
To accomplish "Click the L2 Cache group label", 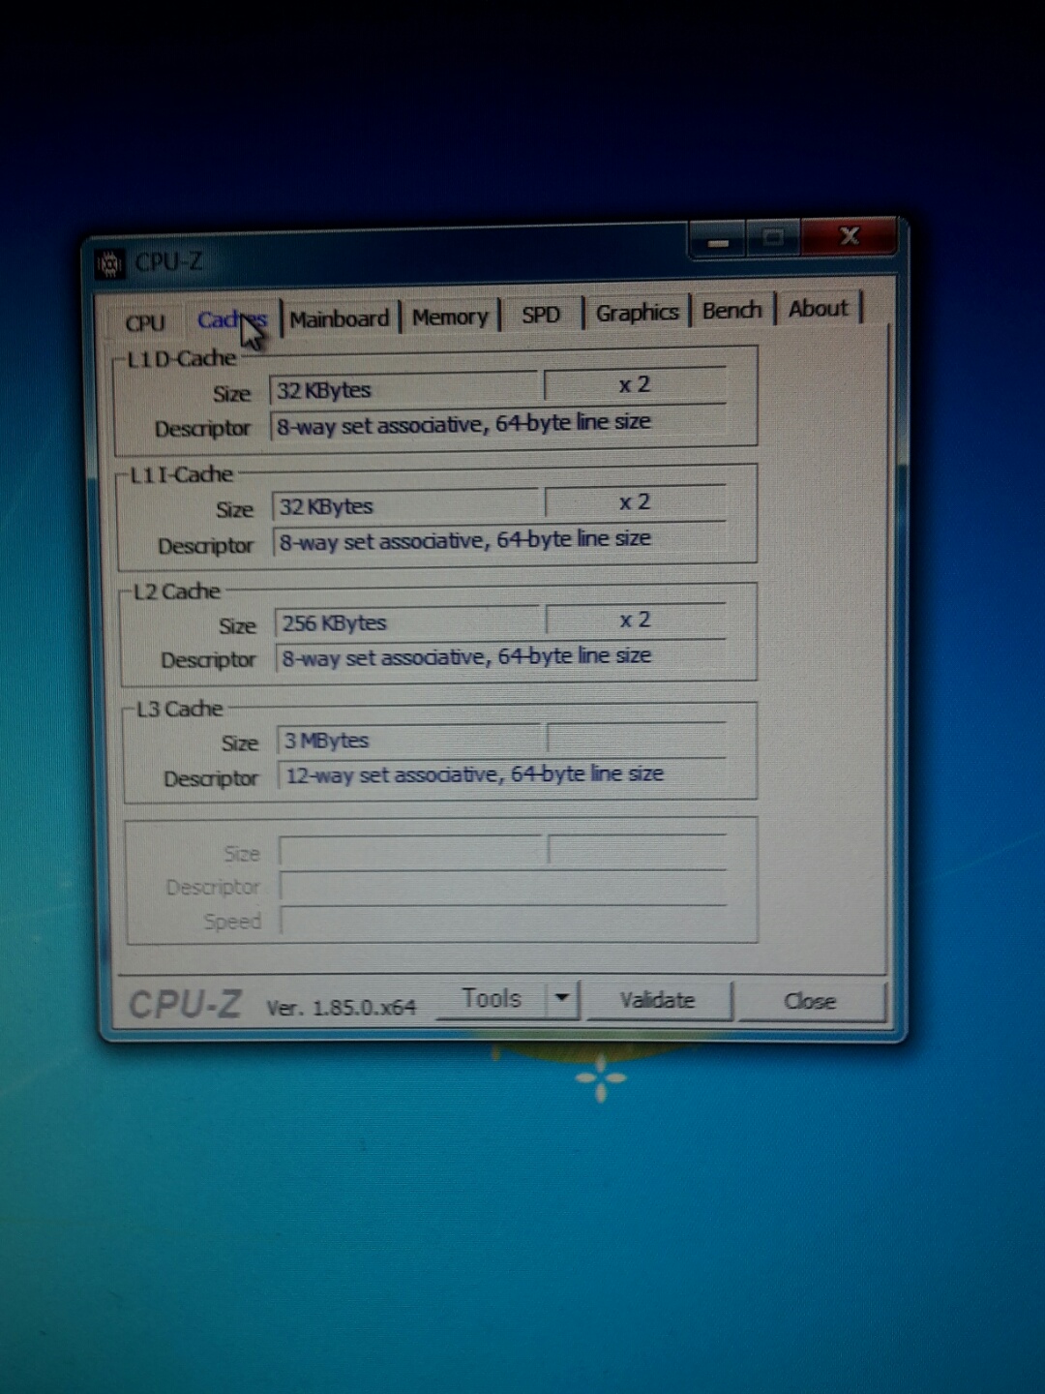I will [x=177, y=591].
